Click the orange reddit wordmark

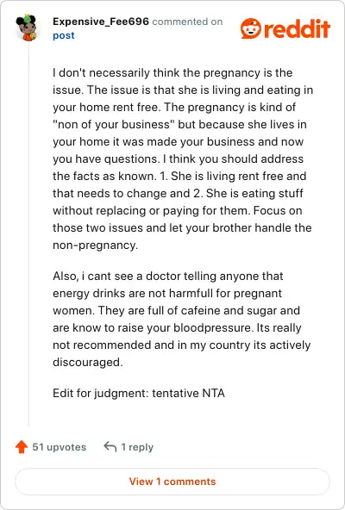click(x=297, y=28)
